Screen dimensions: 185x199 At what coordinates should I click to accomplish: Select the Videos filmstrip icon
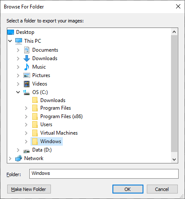pos(27,84)
